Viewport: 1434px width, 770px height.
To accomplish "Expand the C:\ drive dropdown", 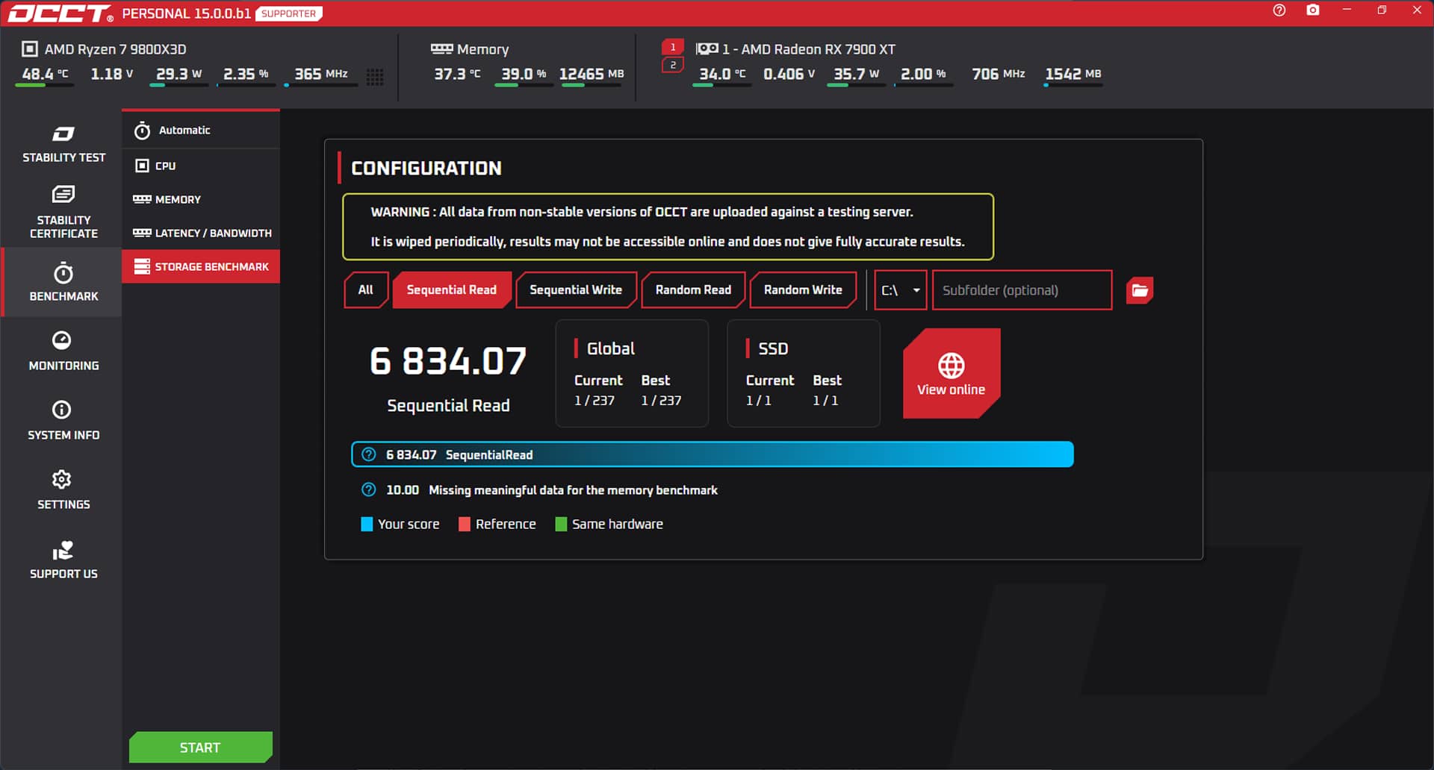I will 900,290.
